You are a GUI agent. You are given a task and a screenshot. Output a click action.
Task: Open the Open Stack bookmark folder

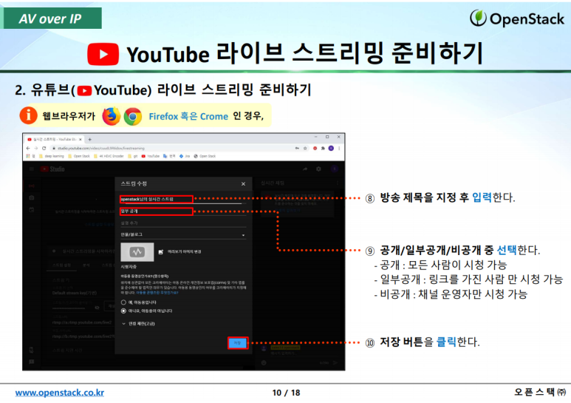point(79,156)
